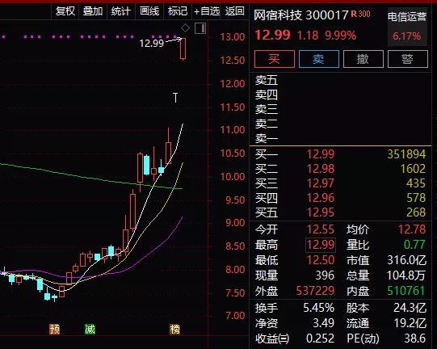Click the 收益(三) value 0.252
This screenshot has width=437, height=349.
pyautogui.click(x=320, y=338)
